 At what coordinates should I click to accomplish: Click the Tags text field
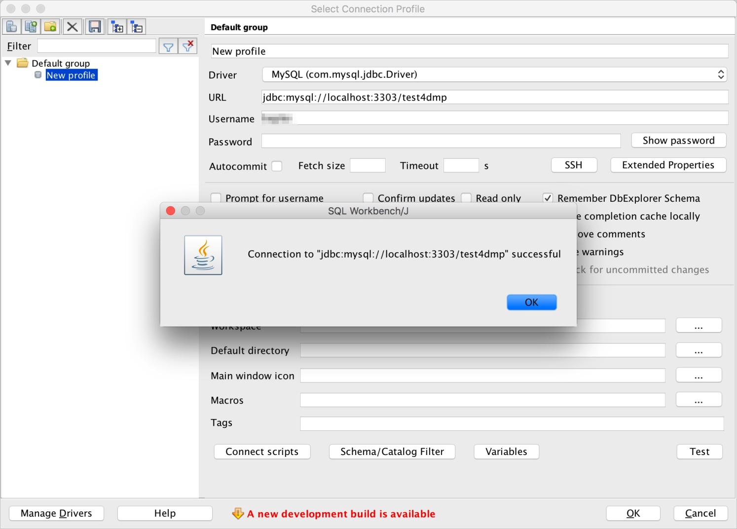click(x=512, y=423)
